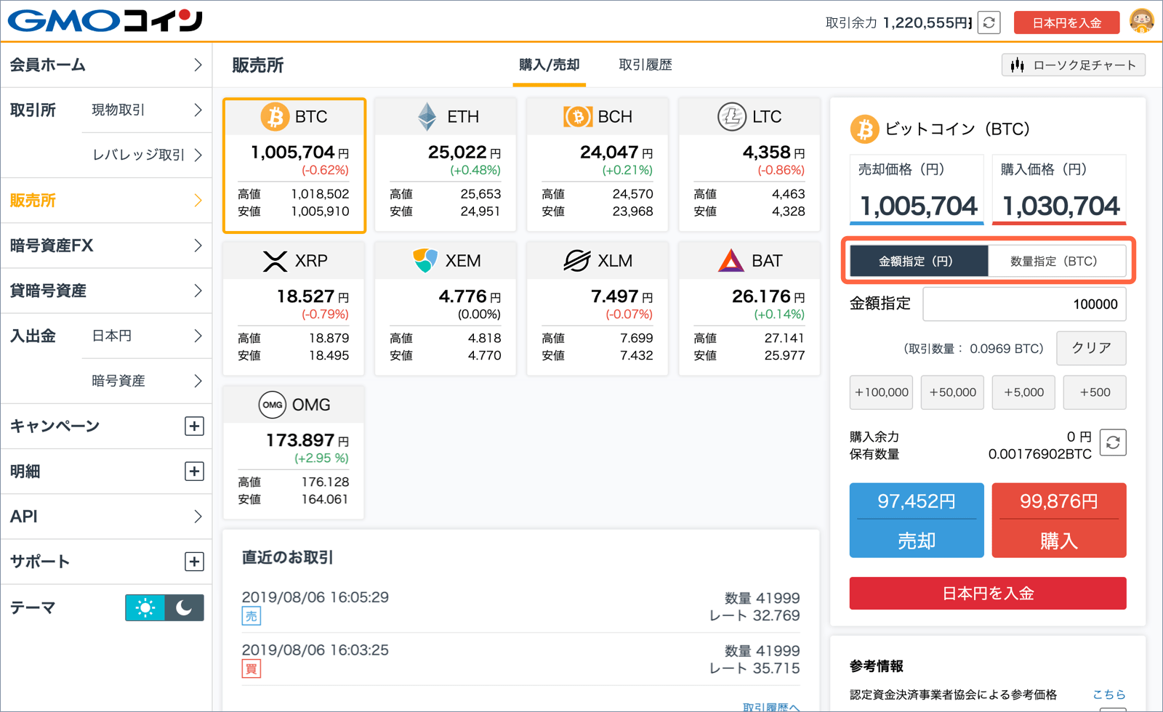Expand the キャンペーン plus menu
This screenshot has width=1163, height=712.
(194, 426)
